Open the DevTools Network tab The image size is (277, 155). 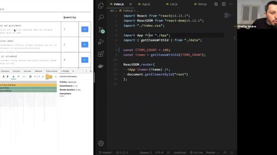[39, 71]
